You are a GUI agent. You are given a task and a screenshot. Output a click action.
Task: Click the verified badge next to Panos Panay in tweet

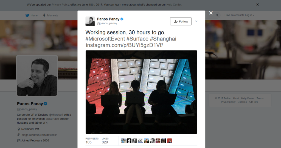click(x=122, y=19)
